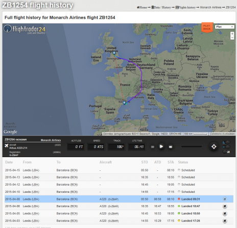Image resolution: width=237 pixels, height=228 pixels.
Task: Toggle the top blue-icon switch in playback bar
Action: coord(226,142)
